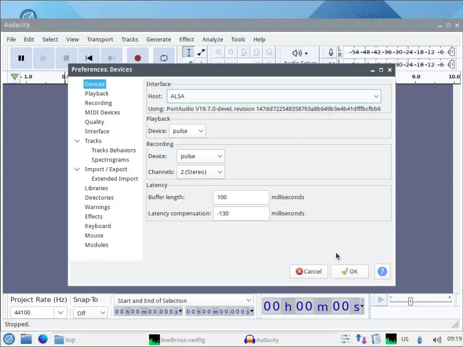Click the Latency compensation input field

point(241,213)
